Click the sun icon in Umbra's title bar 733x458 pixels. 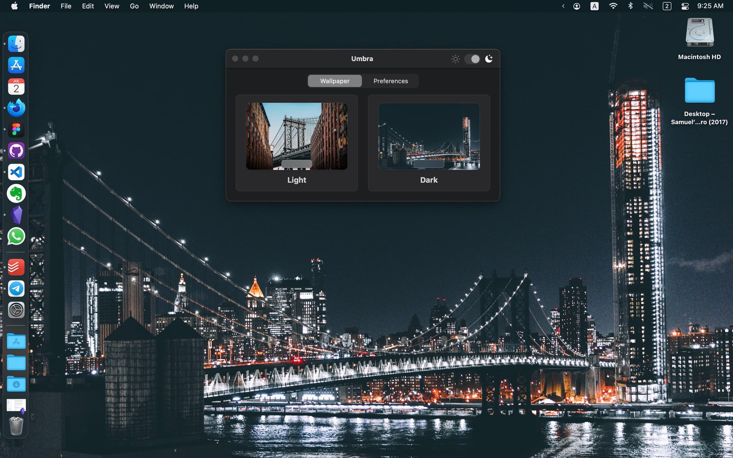455,59
